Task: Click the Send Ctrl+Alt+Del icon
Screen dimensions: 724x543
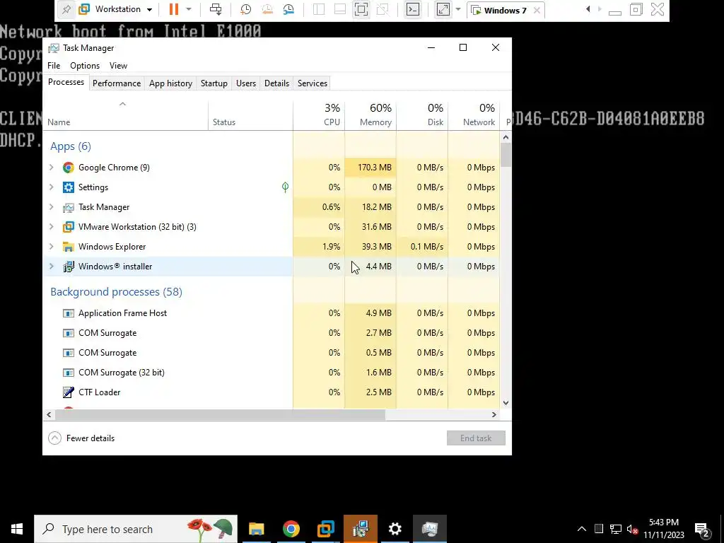Action: (216, 9)
